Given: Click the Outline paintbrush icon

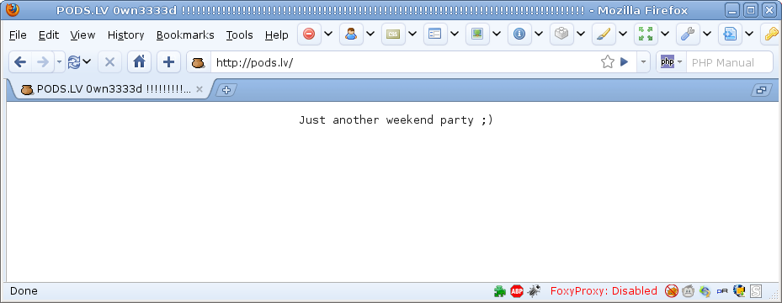Looking at the screenshot, I should point(603,34).
